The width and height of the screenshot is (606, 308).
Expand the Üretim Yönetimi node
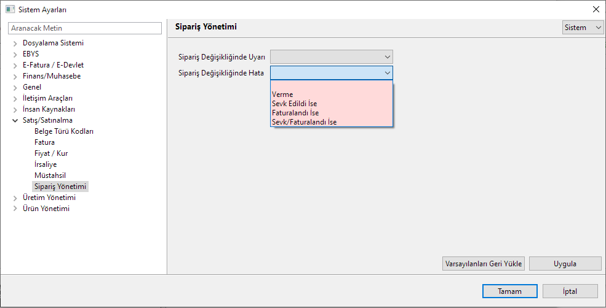(x=15, y=198)
